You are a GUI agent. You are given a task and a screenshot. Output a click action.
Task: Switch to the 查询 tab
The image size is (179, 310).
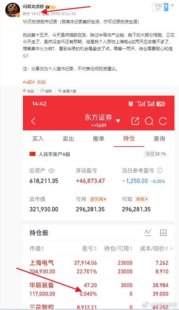coord(159,138)
